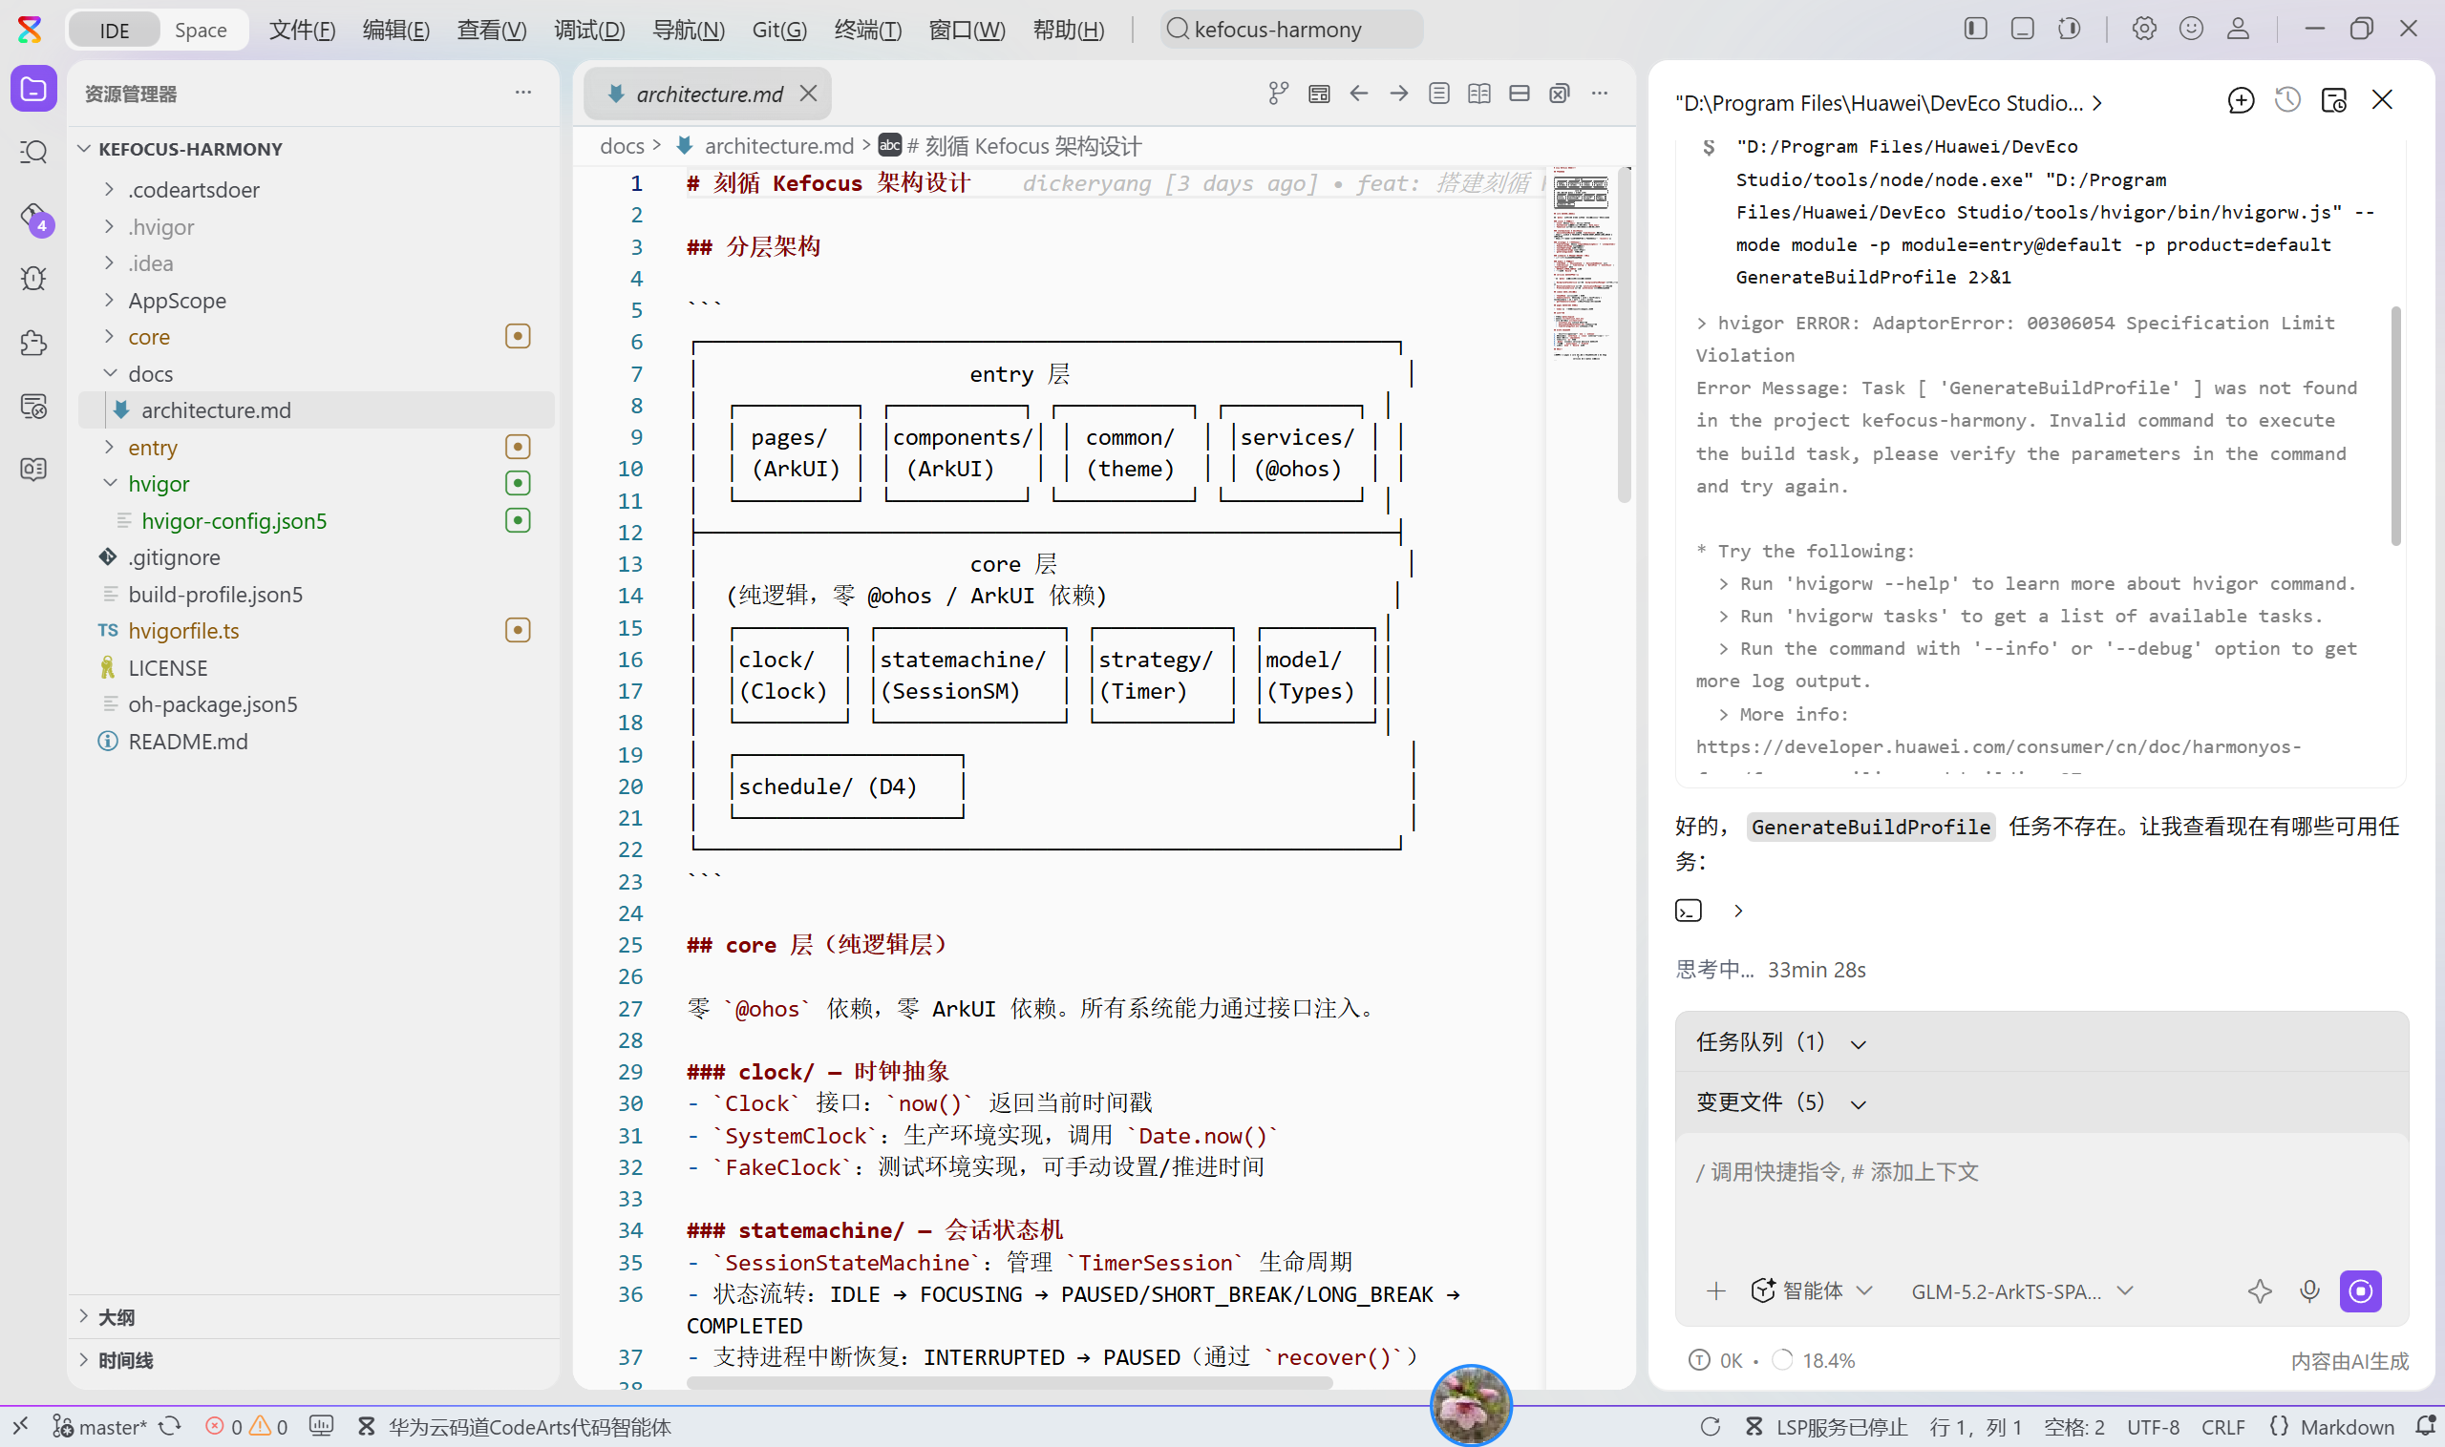Click the plus add attachment icon in chat
The width and height of the screenshot is (2445, 1447).
coord(1715,1291)
